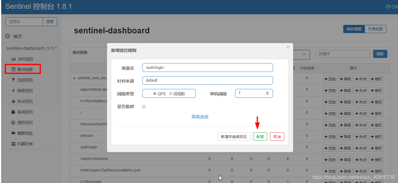Open 热点规则 menu item
This screenshot has width=398, height=183.
(x=25, y=101)
